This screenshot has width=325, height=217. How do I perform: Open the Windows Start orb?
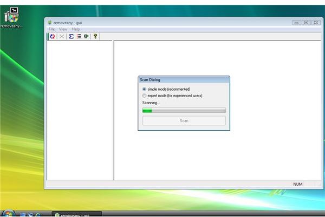(x=8, y=214)
